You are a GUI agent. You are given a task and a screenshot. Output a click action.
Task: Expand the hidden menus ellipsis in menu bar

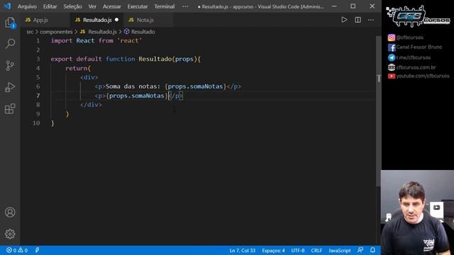(x=185, y=6)
